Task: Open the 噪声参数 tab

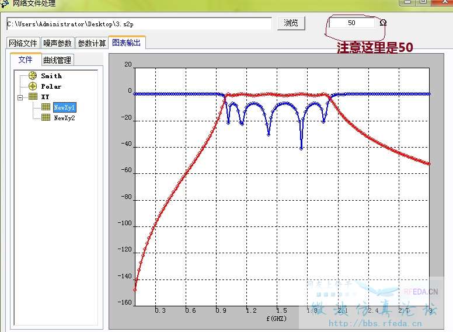Action: point(57,43)
